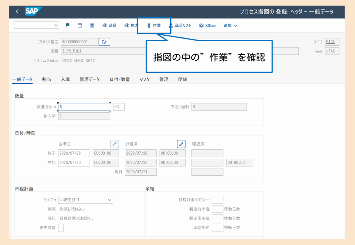Viewport: 355px width, 245px height.
Task: Click the SAP logo
Action: [34, 11]
